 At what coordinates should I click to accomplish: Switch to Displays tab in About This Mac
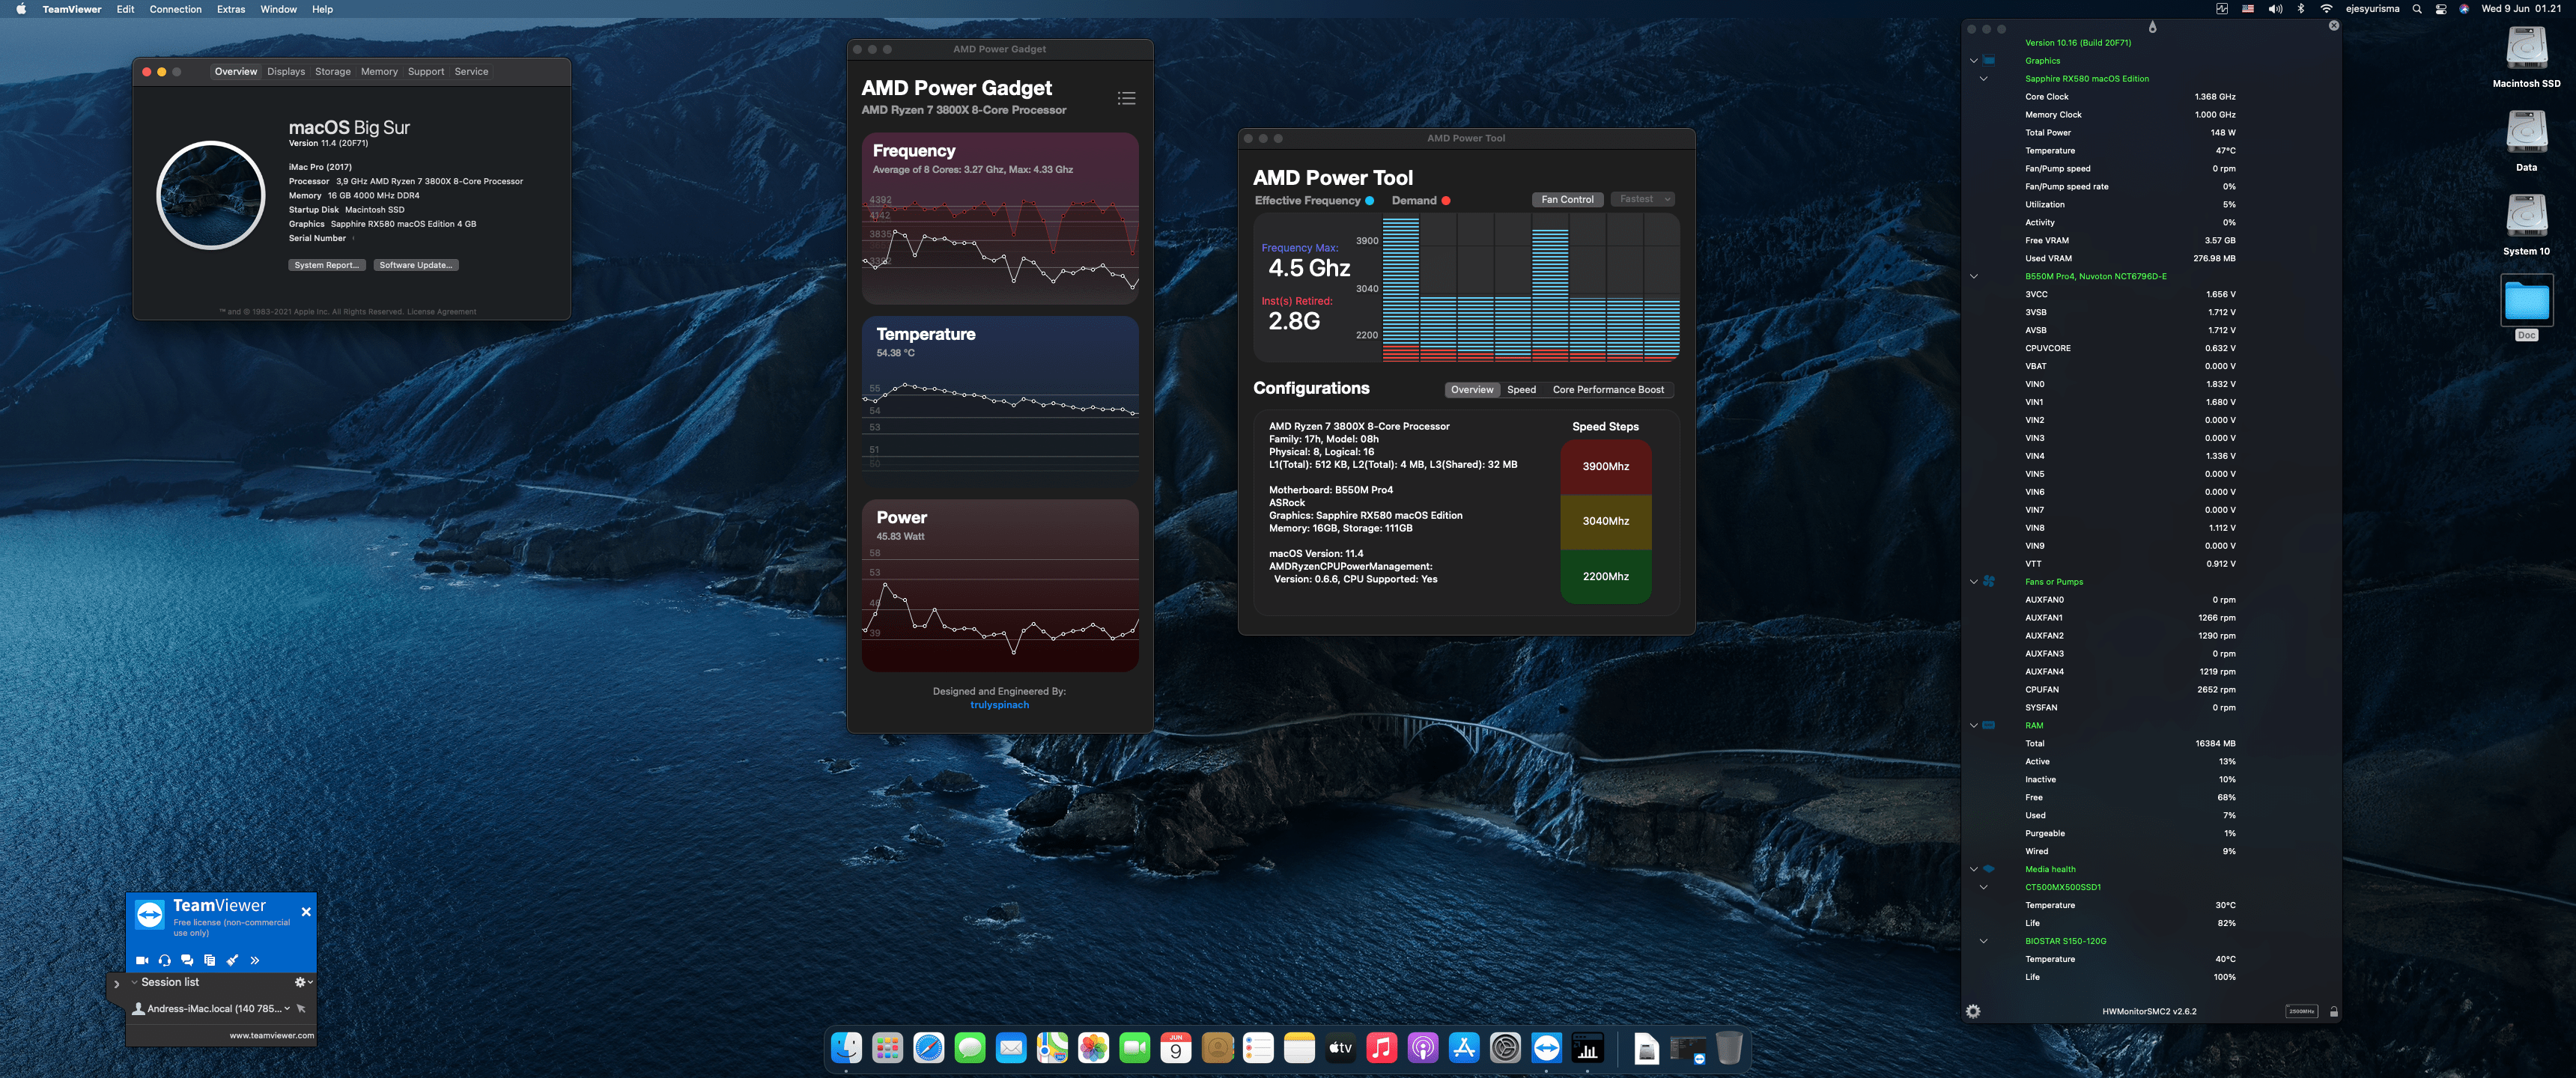(286, 72)
